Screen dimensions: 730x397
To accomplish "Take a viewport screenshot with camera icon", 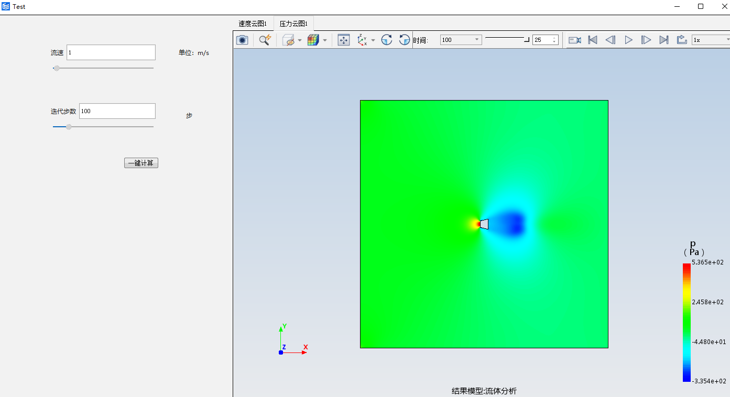I will [x=242, y=40].
